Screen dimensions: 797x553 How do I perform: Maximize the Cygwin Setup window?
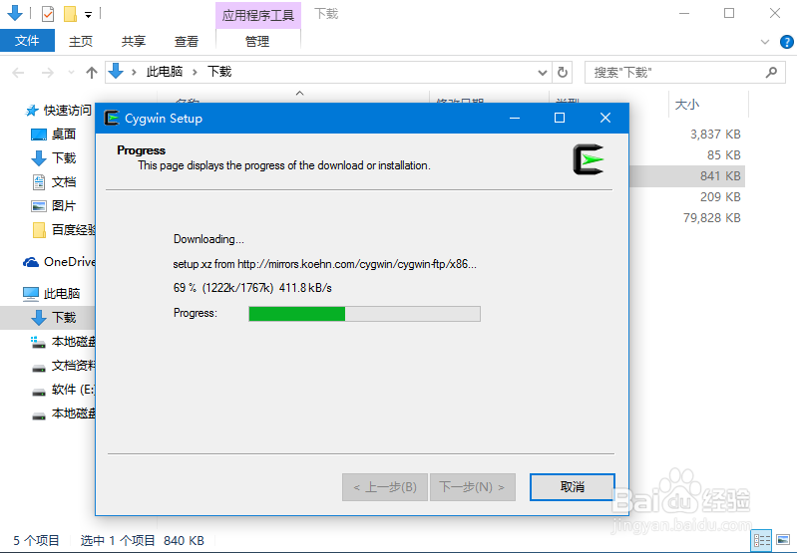point(560,118)
